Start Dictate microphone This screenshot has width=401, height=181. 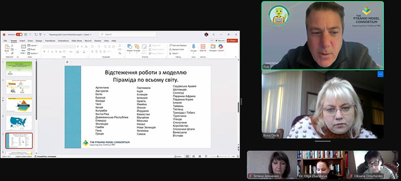click(x=193, y=48)
